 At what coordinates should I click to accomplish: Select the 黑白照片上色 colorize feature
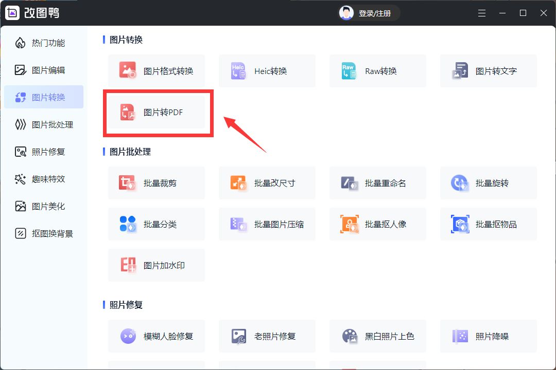point(377,336)
